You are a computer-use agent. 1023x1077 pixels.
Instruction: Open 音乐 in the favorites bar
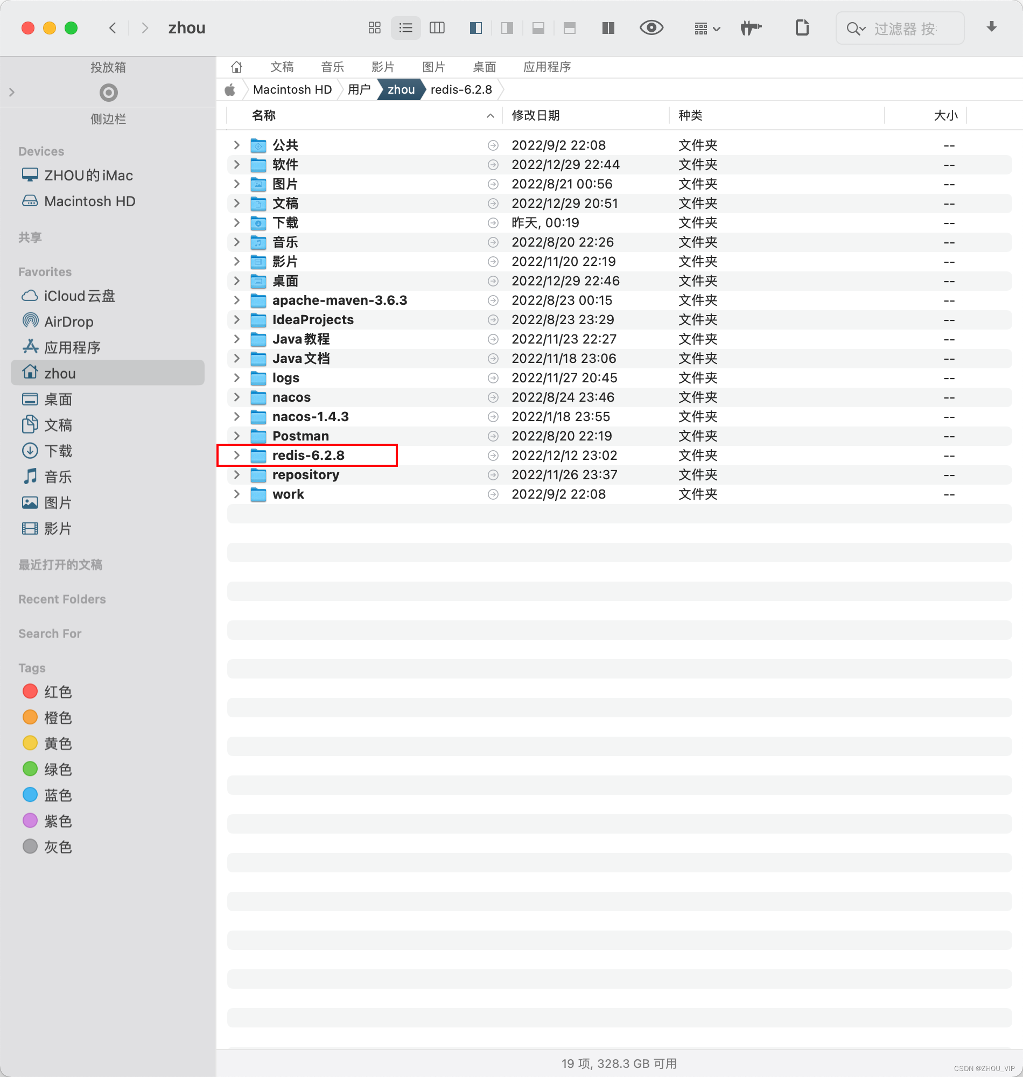pos(333,67)
